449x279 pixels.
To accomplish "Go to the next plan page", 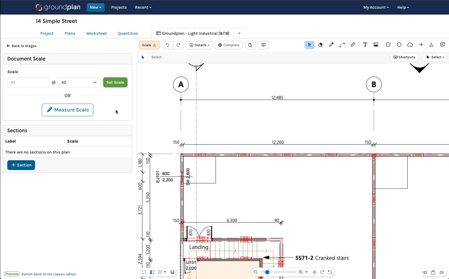I will (x=442, y=272).
